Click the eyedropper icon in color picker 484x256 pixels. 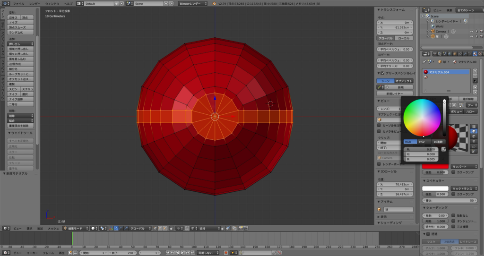[x=443, y=149]
